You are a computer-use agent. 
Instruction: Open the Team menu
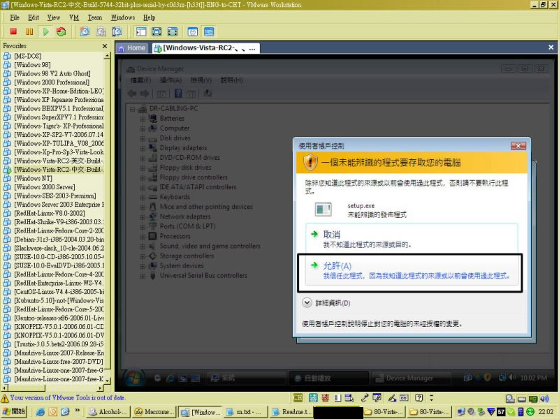click(x=95, y=17)
